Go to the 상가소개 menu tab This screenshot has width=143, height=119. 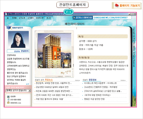pyautogui.click(x=22, y=18)
